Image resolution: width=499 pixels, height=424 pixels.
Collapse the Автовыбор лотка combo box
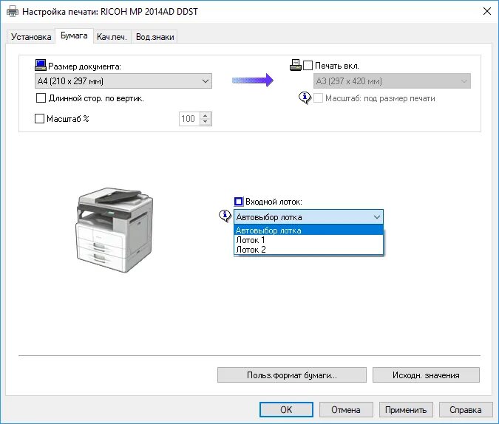pos(308,217)
